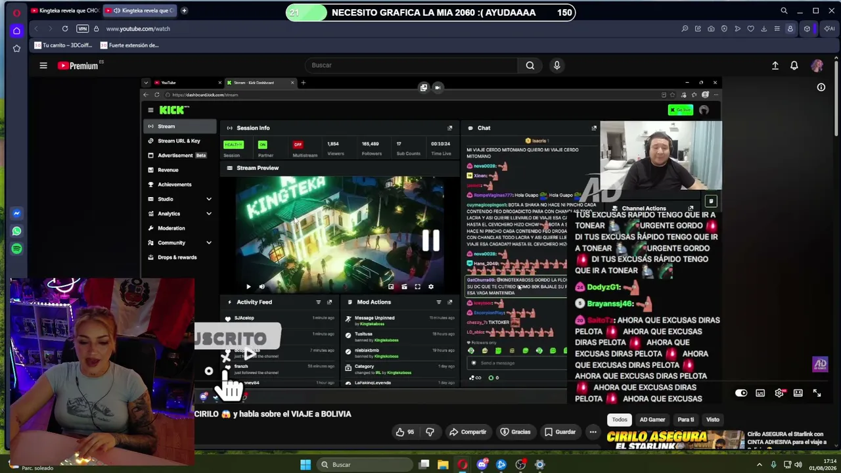Image resolution: width=841 pixels, height=473 pixels.
Task: Open the YouTube player settings gear
Action: [779, 394]
